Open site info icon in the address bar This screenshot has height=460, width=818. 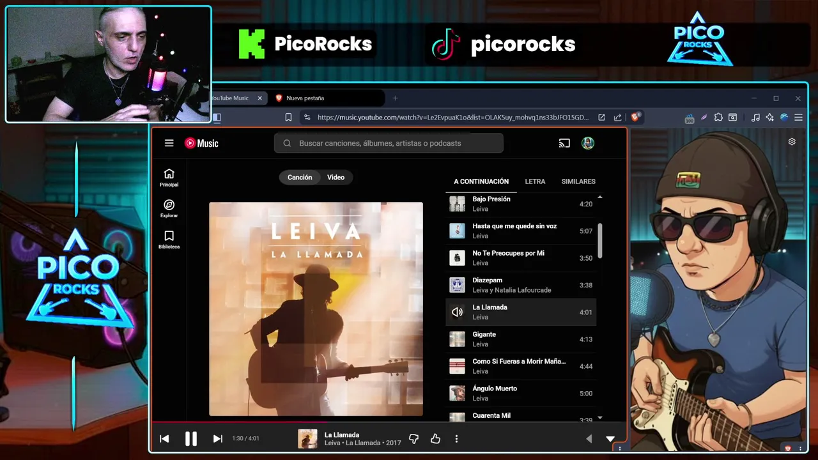(x=307, y=118)
